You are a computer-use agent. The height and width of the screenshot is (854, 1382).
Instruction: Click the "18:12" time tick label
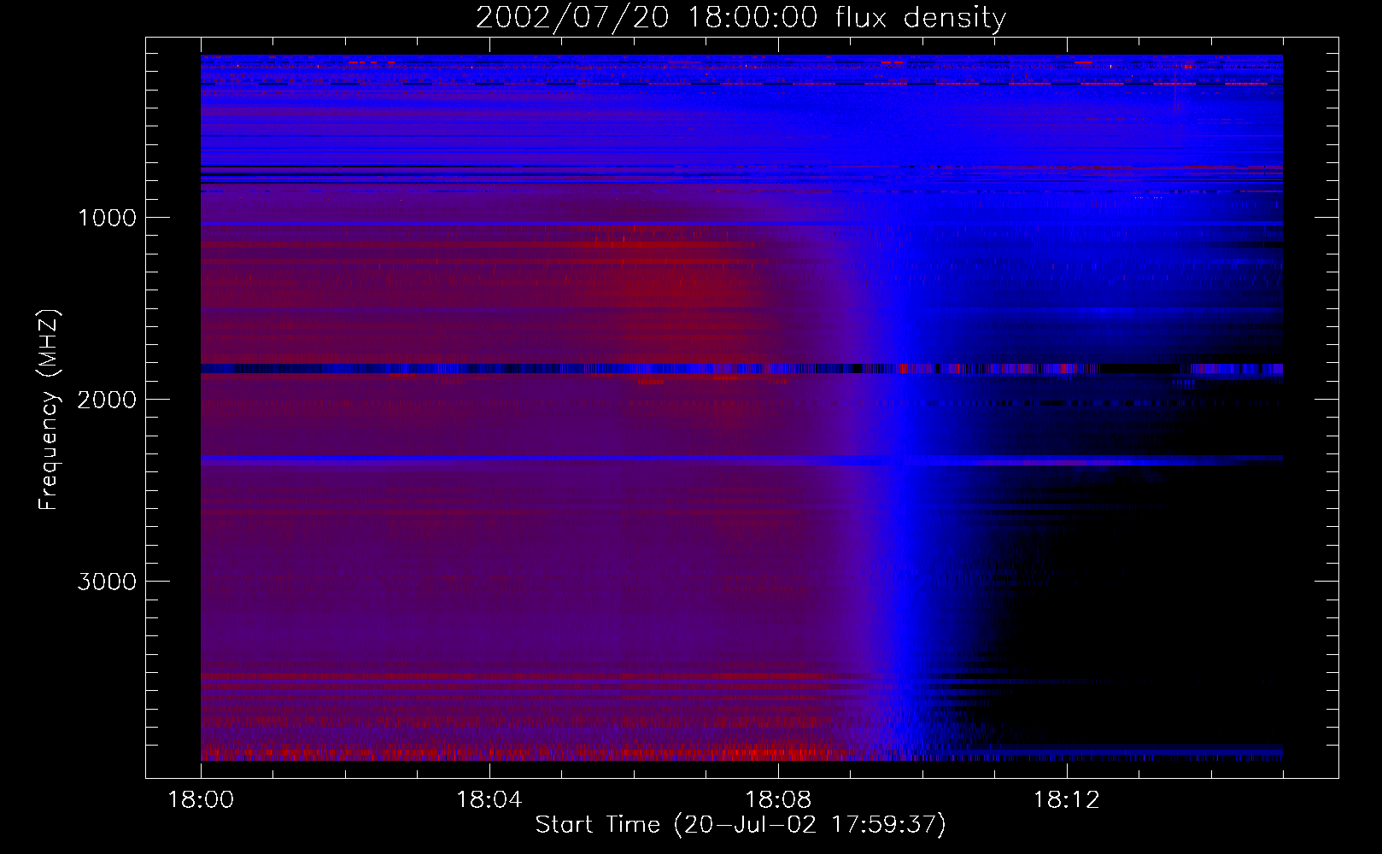(x=1067, y=800)
